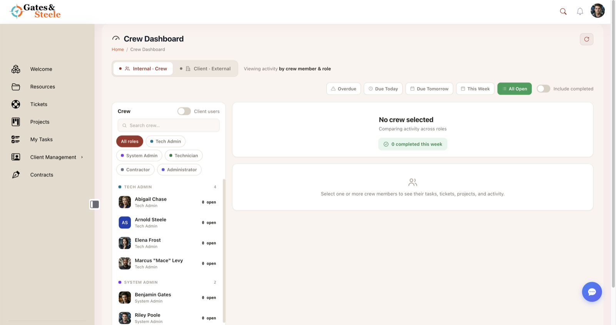Select Marcus "Mace" Levy crew member
Image resolution: width=616 pixels, height=325 pixels.
click(x=167, y=264)
